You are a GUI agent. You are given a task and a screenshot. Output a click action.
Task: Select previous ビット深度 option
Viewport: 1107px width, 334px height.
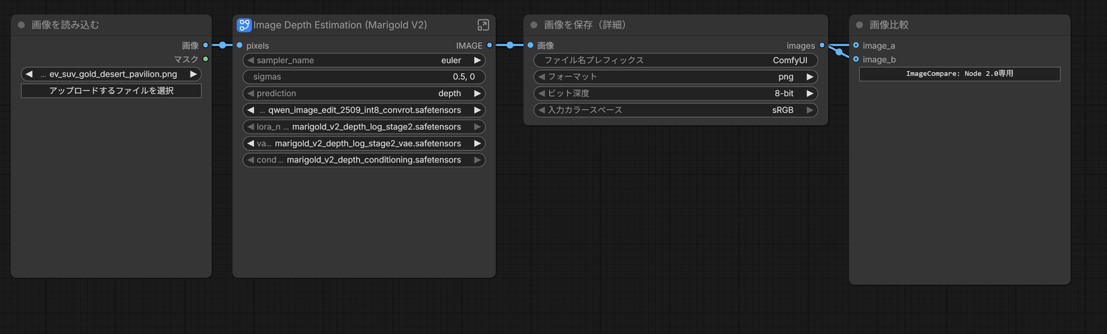[x=542, y=93]
